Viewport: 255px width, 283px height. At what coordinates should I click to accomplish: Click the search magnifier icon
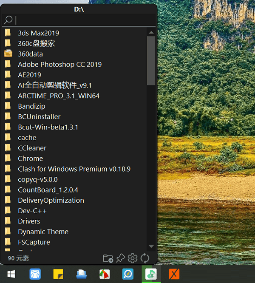point(8,20)
